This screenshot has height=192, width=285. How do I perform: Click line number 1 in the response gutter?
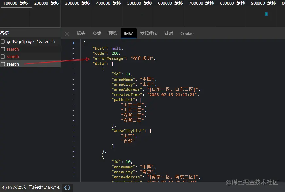[x=73, y=43]
